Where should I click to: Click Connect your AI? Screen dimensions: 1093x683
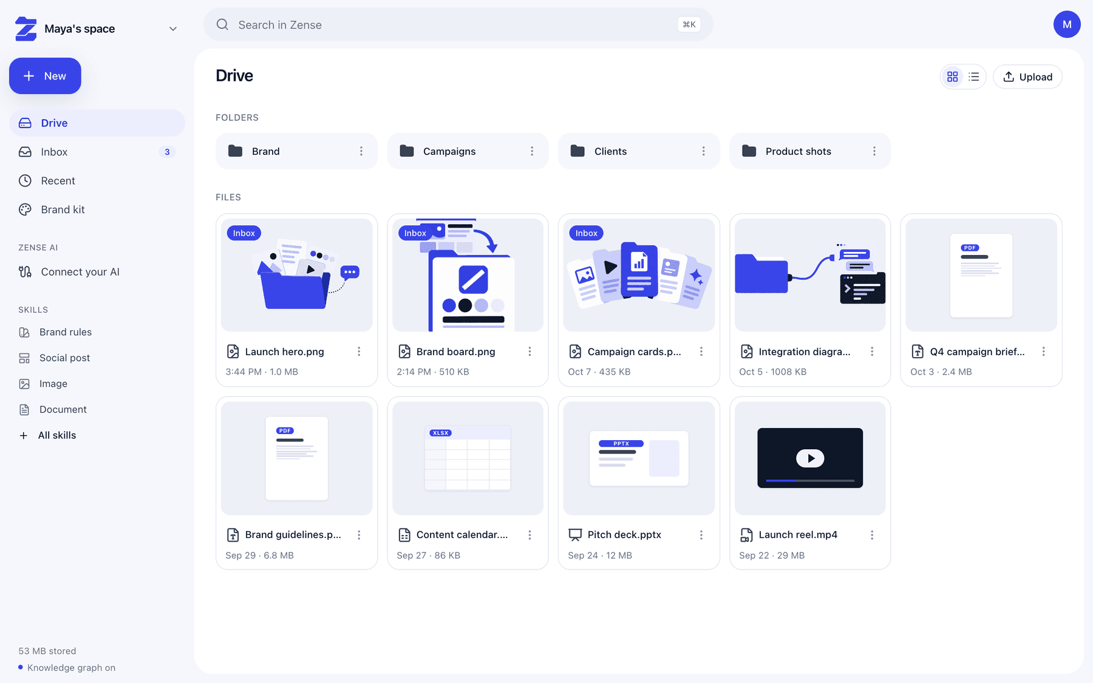(x=97, y=272)
